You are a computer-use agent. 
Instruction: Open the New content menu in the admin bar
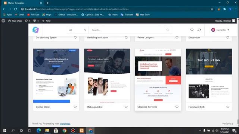46,21
